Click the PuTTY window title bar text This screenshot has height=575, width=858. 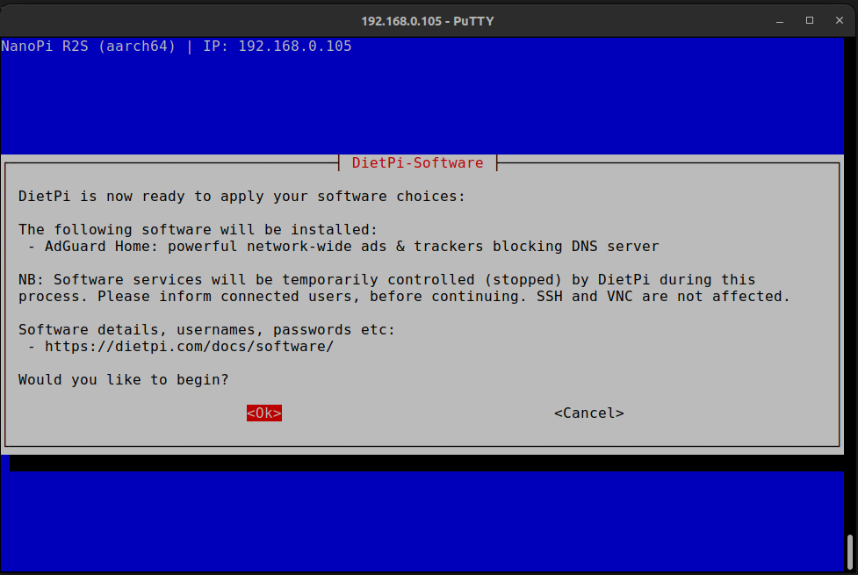pyautogui.click(x=428, y=20)
